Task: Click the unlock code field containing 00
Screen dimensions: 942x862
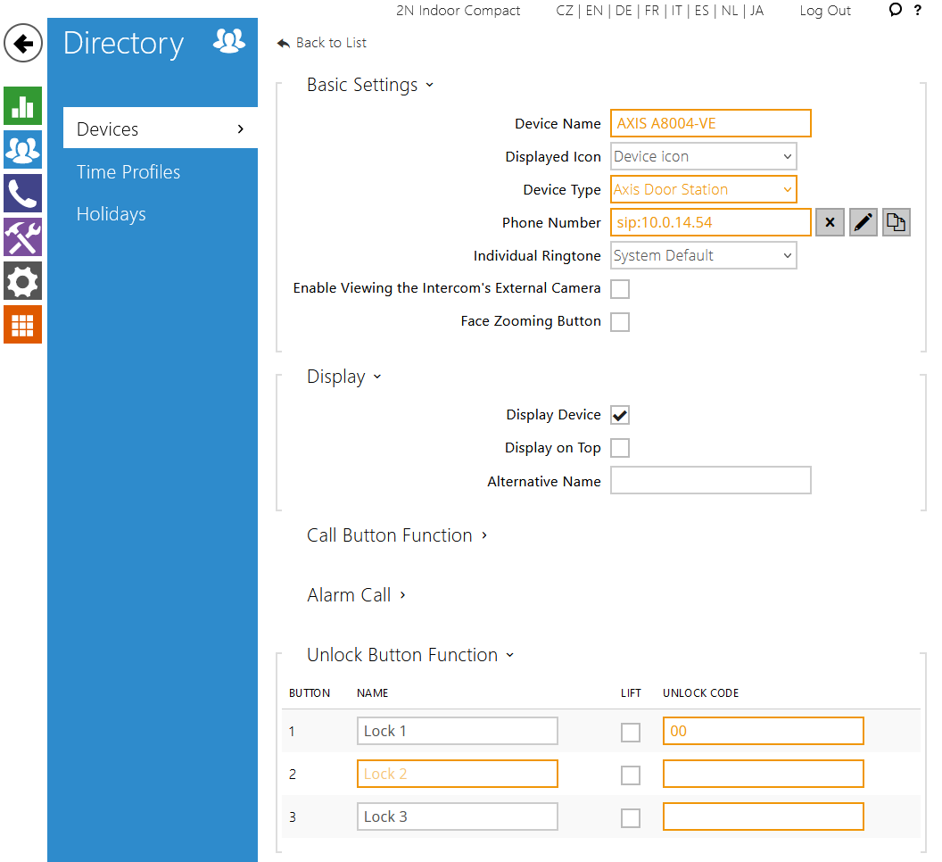Action: pos(764,731)
